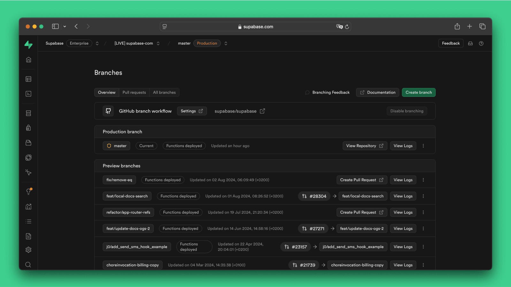Click the Enterprise plan badge
This screenshot has width=511, height=287.
tap(79, 43)
